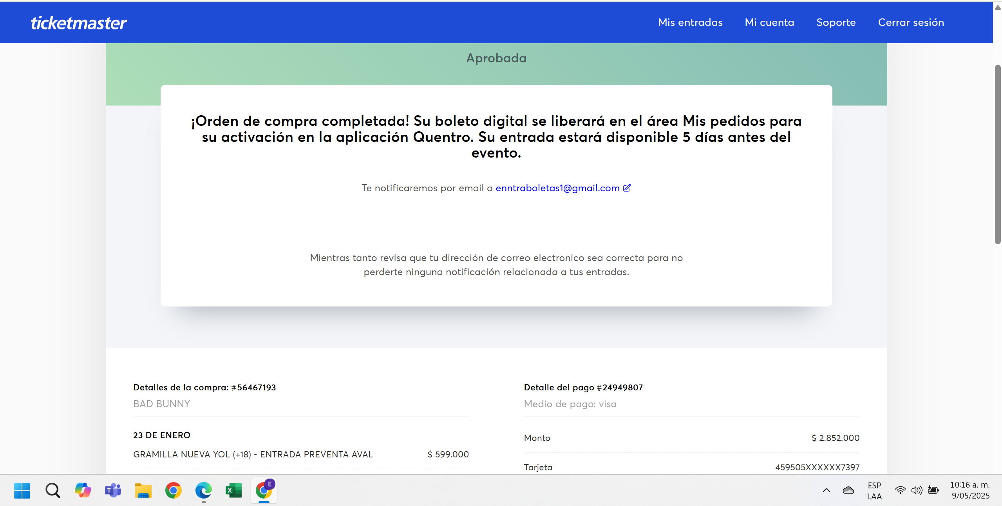This screenshot has height=506, width=1002.
Task: Select the order number #56467193 text
Action: click(253, 387)
